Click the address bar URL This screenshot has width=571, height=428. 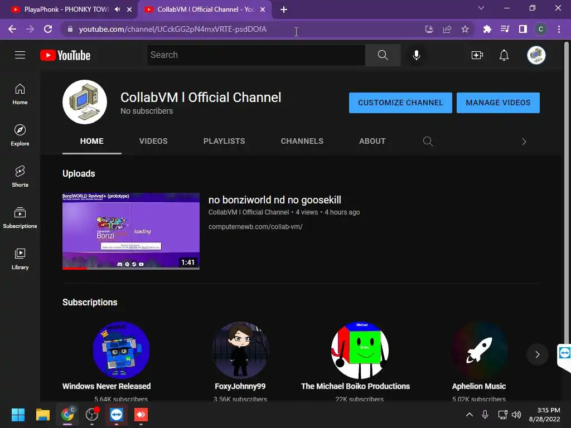[173, 29]
